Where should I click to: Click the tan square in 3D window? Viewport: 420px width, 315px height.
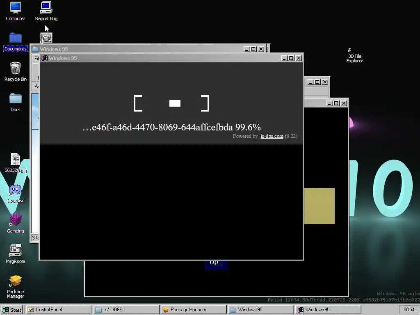tap(319, 206)
